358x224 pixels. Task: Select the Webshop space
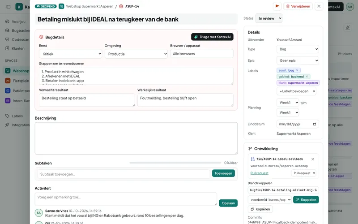click(x=17, y=71)
